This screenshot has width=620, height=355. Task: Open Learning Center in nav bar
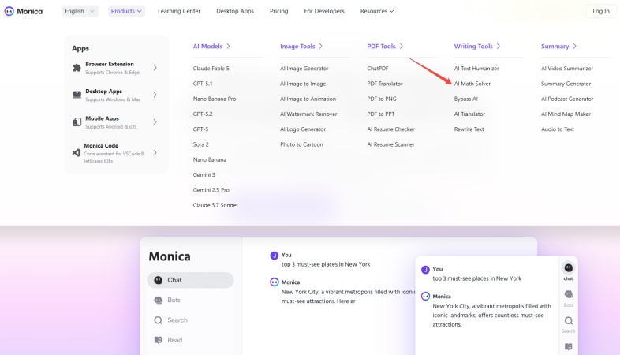tap(179, 11)
